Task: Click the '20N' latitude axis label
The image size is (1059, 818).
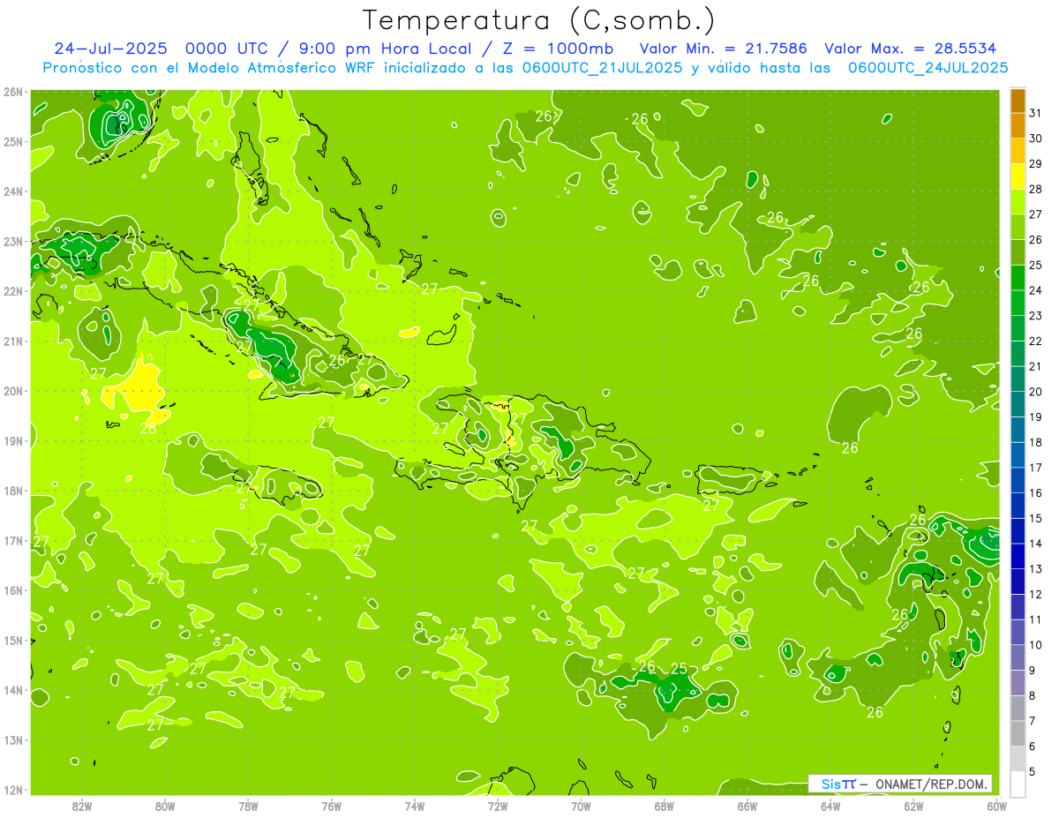Action: point(13,391)
